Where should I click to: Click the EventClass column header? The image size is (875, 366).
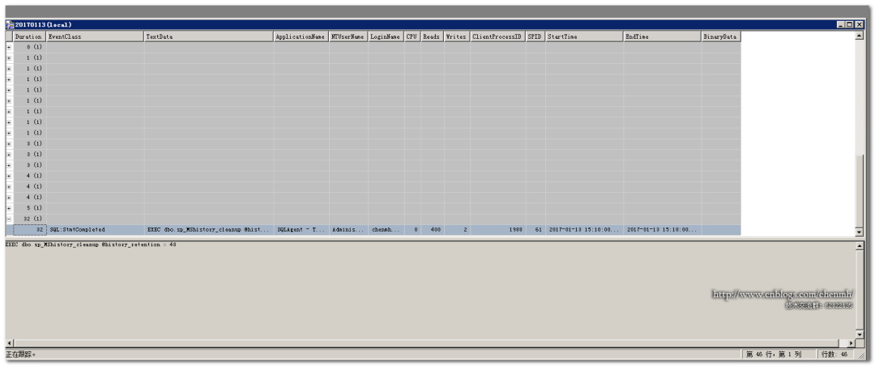tap(96, 36)
